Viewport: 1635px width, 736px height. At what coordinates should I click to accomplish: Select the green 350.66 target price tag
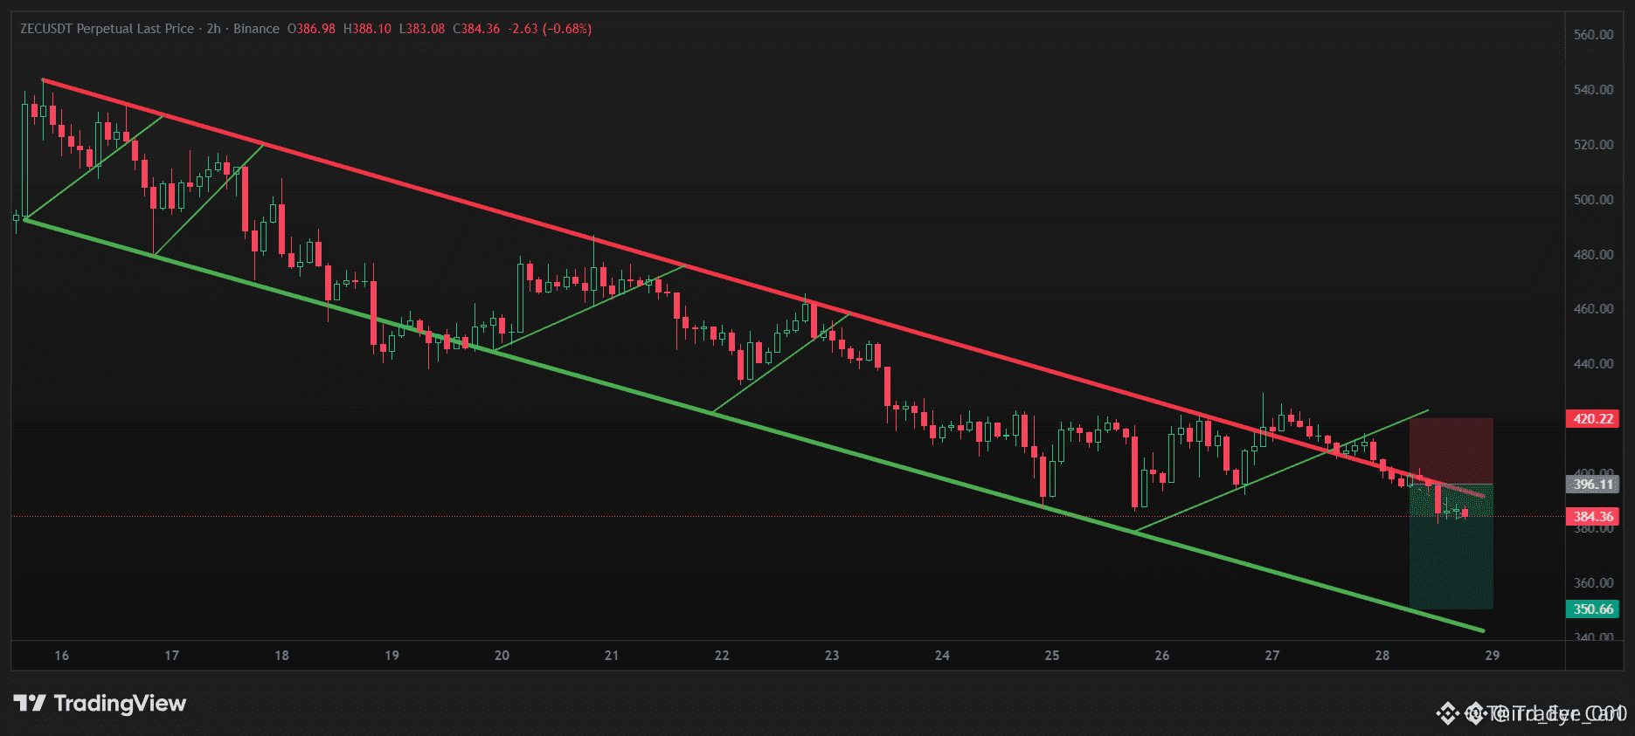tap(1593, 609)
